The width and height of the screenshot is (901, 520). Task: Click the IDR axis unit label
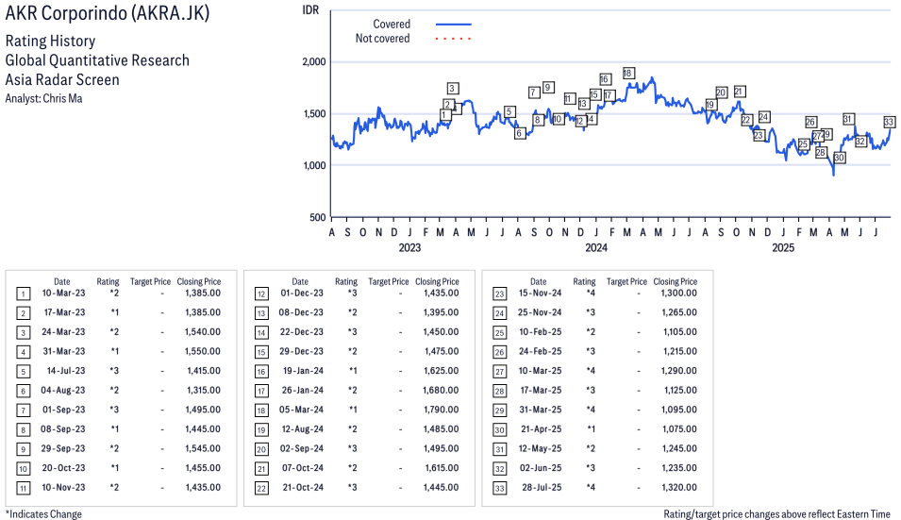click(310, 10)
